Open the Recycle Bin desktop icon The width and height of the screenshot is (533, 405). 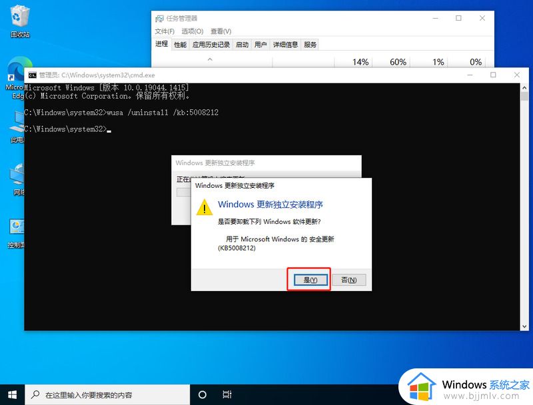(x=20, y=21)
